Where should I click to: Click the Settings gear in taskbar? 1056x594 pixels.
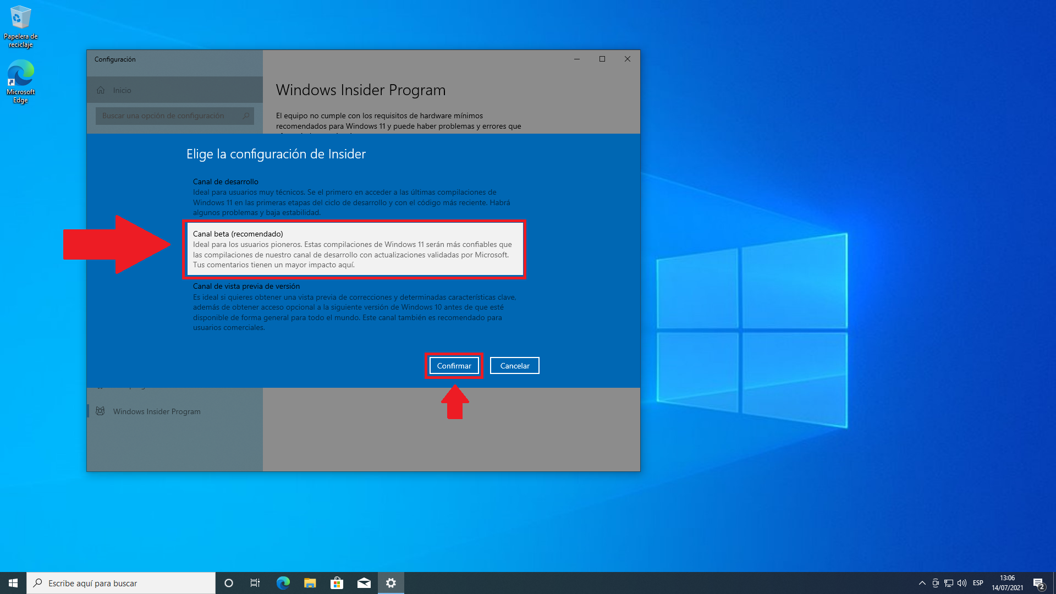(x=391, y=583)
